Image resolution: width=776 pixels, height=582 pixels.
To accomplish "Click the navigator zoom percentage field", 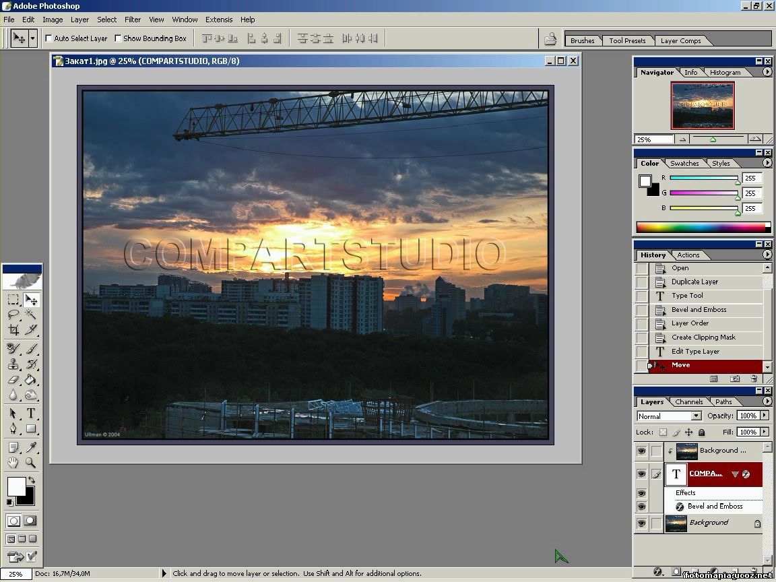I will click(x=653, y=139).
